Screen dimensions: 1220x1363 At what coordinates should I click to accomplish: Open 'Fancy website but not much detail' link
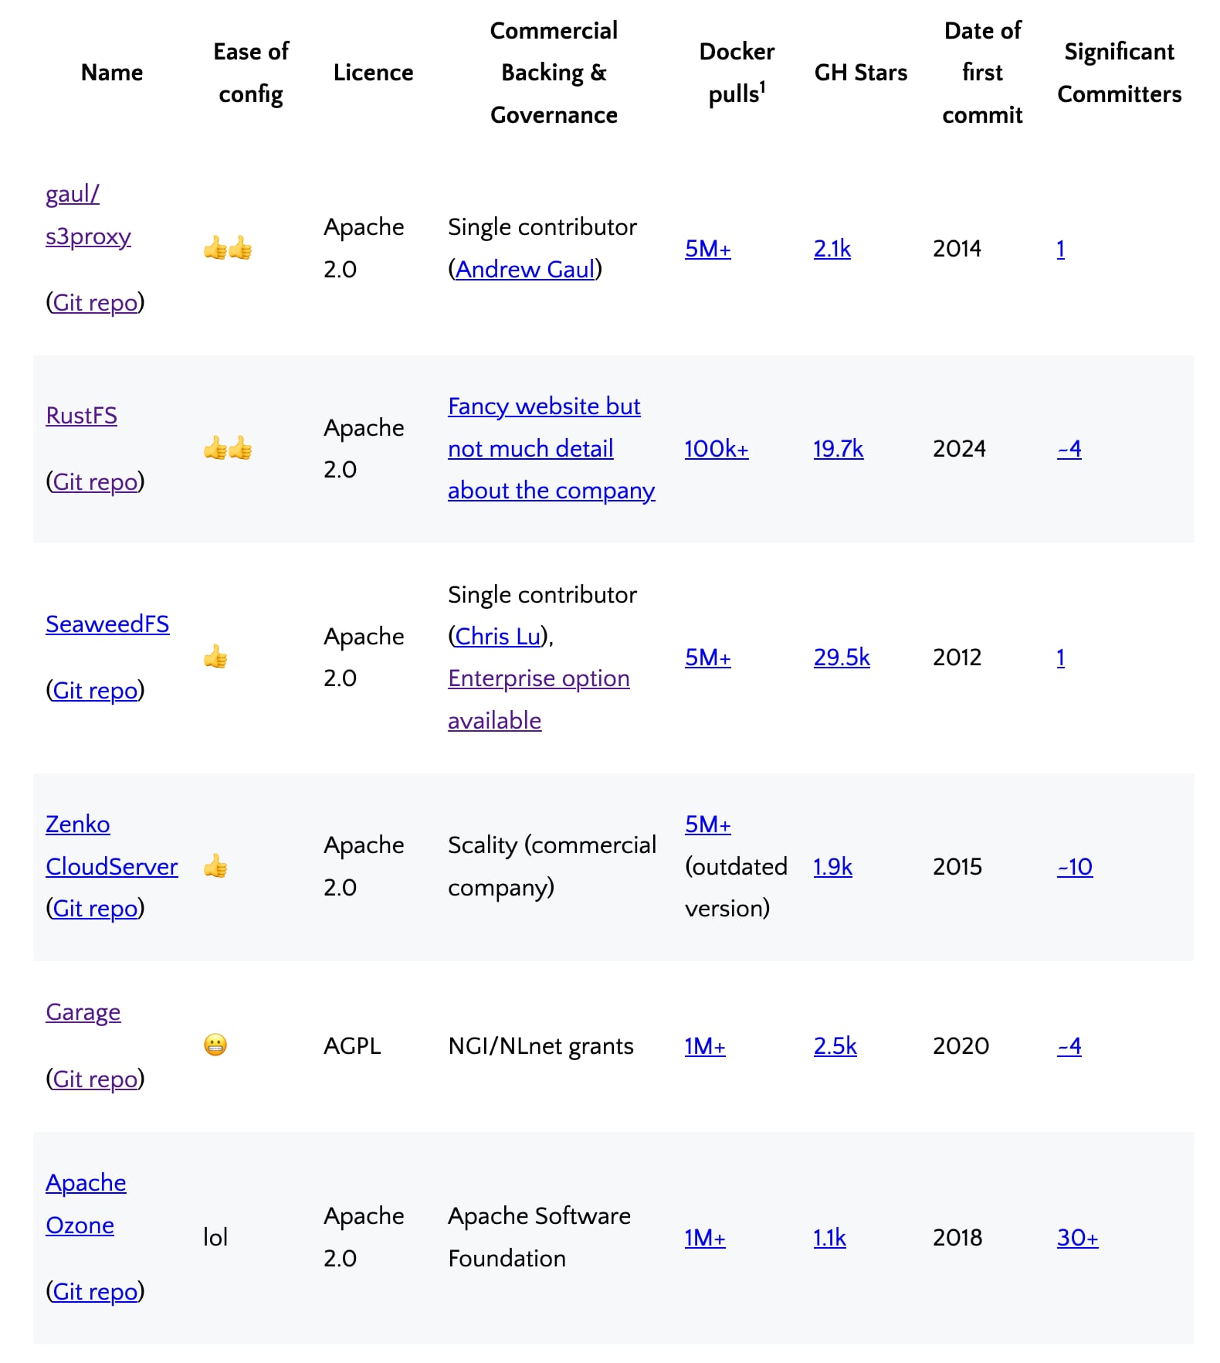pos(544,406)
